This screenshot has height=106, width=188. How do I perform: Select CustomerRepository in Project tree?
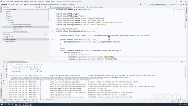[x=20, y=31]
